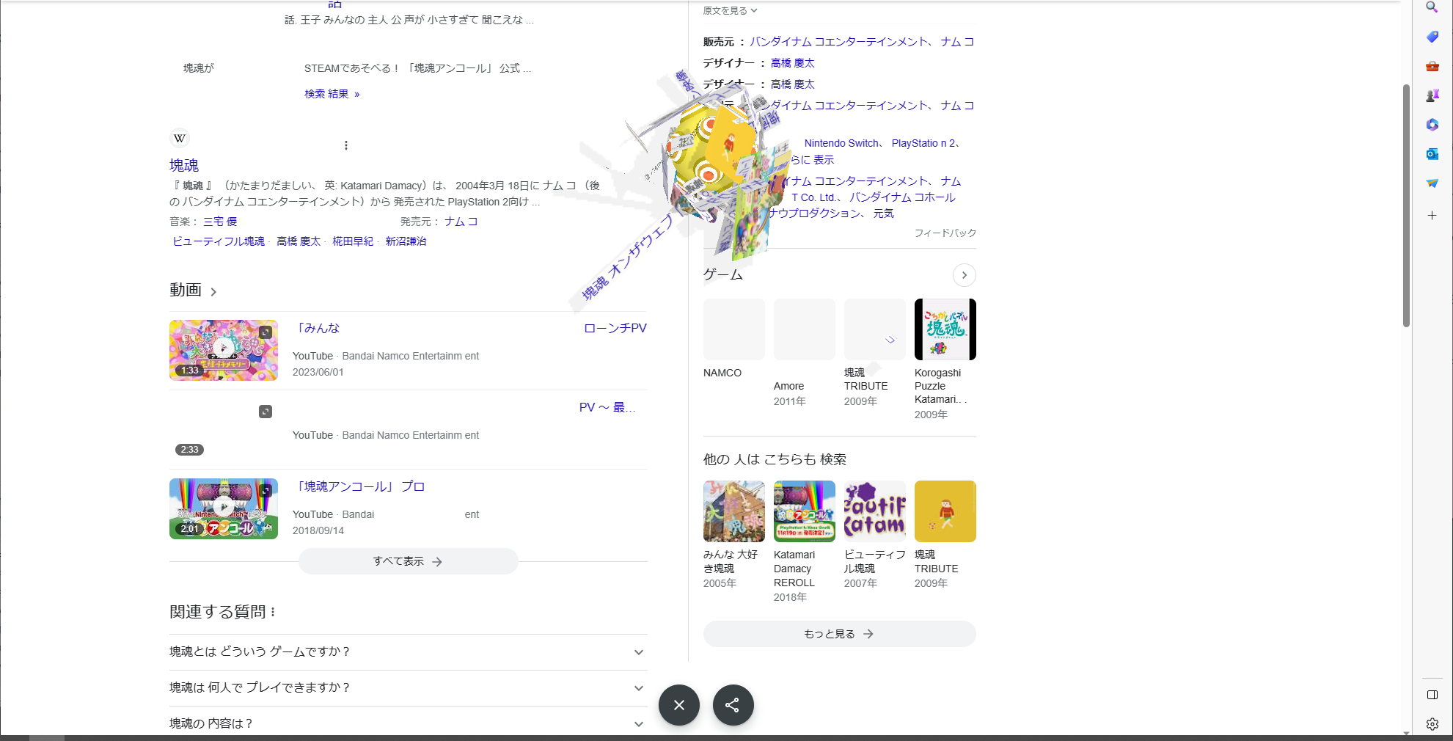Viewport: 1453px width, 741px height.
Task: Open the Edge sidebar search icon
Action: [1432, 7]
